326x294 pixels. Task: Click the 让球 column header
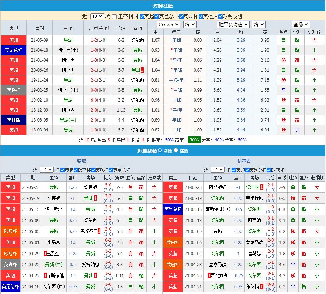(297, 32)
